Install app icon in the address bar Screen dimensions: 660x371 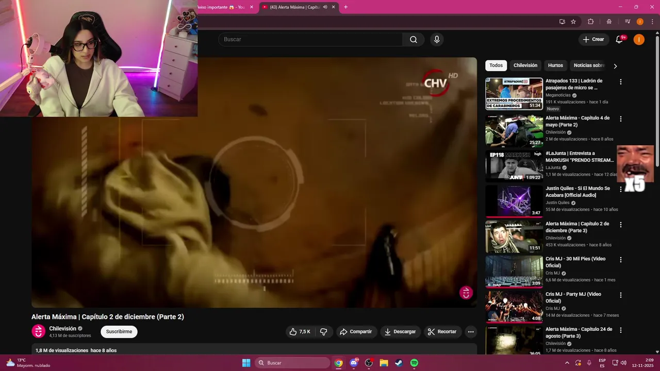(562, 22)
